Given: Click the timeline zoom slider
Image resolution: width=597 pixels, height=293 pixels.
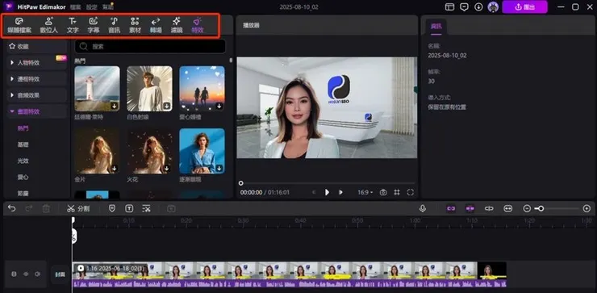Looking at the screenshot, I should click(x=557, y=208).
